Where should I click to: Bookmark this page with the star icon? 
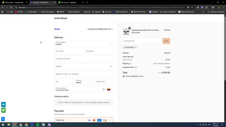(192, 7)
